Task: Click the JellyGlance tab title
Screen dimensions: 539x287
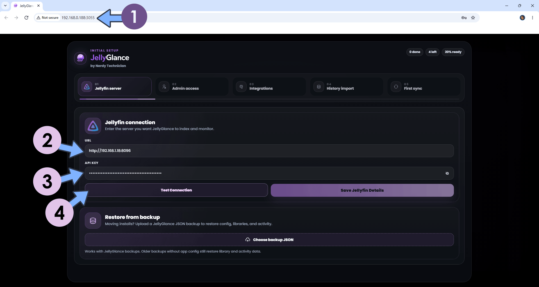Action: [27, 6]
